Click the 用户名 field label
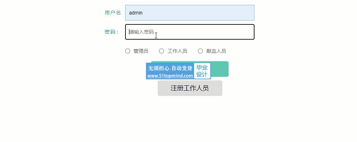Screen dimensions: 357x142 [112, 13]
